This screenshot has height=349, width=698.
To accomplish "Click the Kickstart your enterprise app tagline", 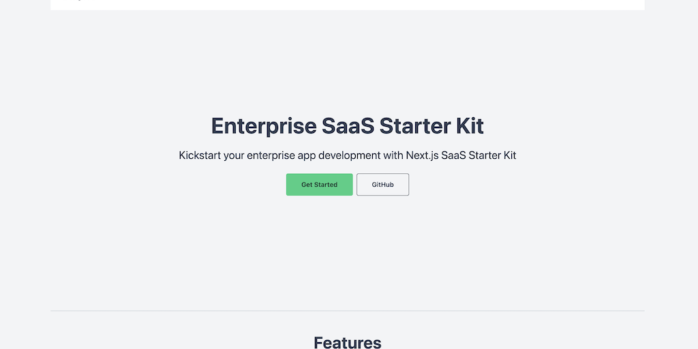I will click(348, 155).
